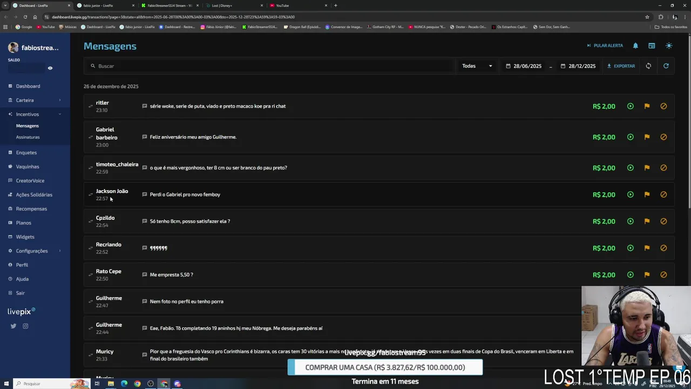Viewport: 691px width, 389px height.
Task: Click the sync arrows icon beside Exportar
Action: 648,66
